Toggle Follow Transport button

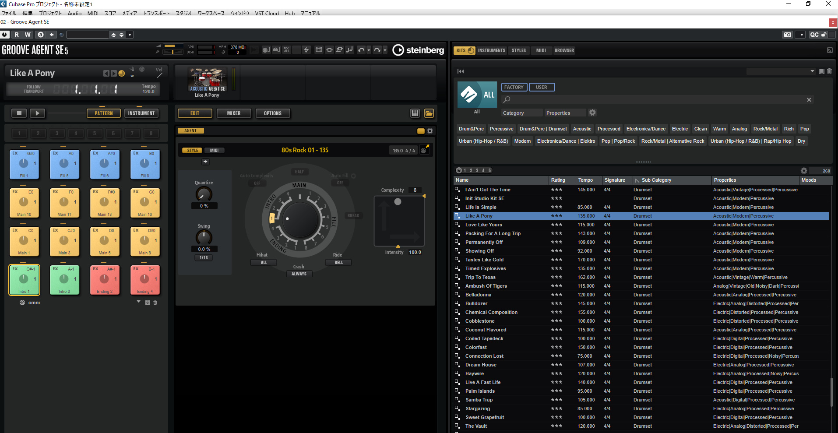pos(34,89)
